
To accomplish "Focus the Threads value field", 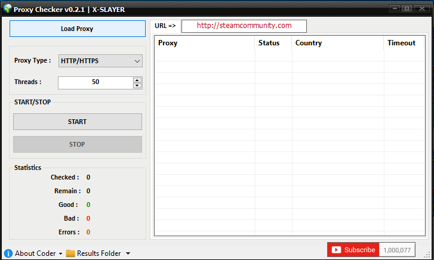I will (x=96, y=83).
